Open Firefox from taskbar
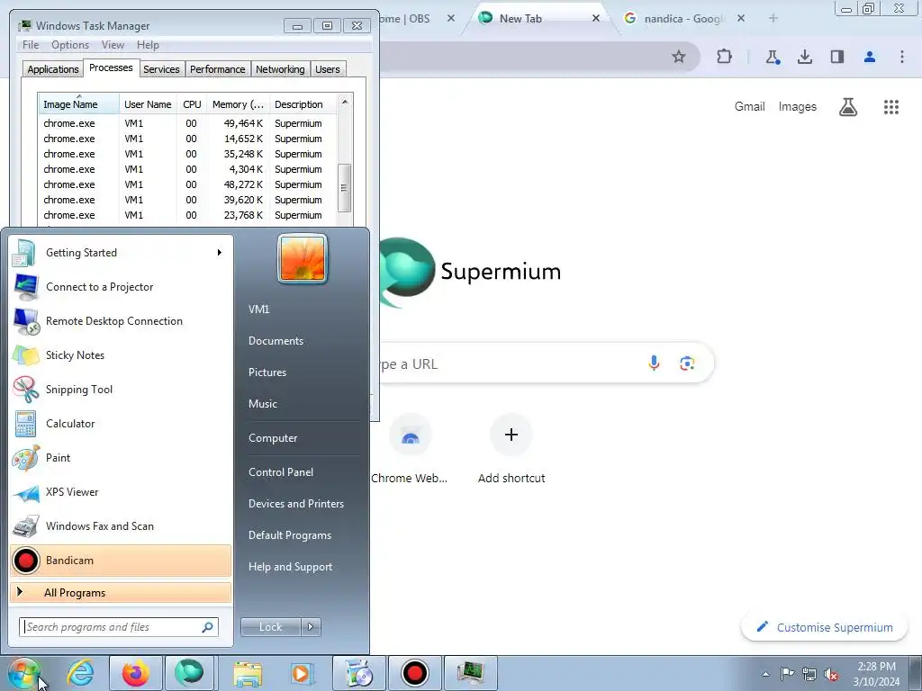Screen dimensions: 922x691 [136, 673]
